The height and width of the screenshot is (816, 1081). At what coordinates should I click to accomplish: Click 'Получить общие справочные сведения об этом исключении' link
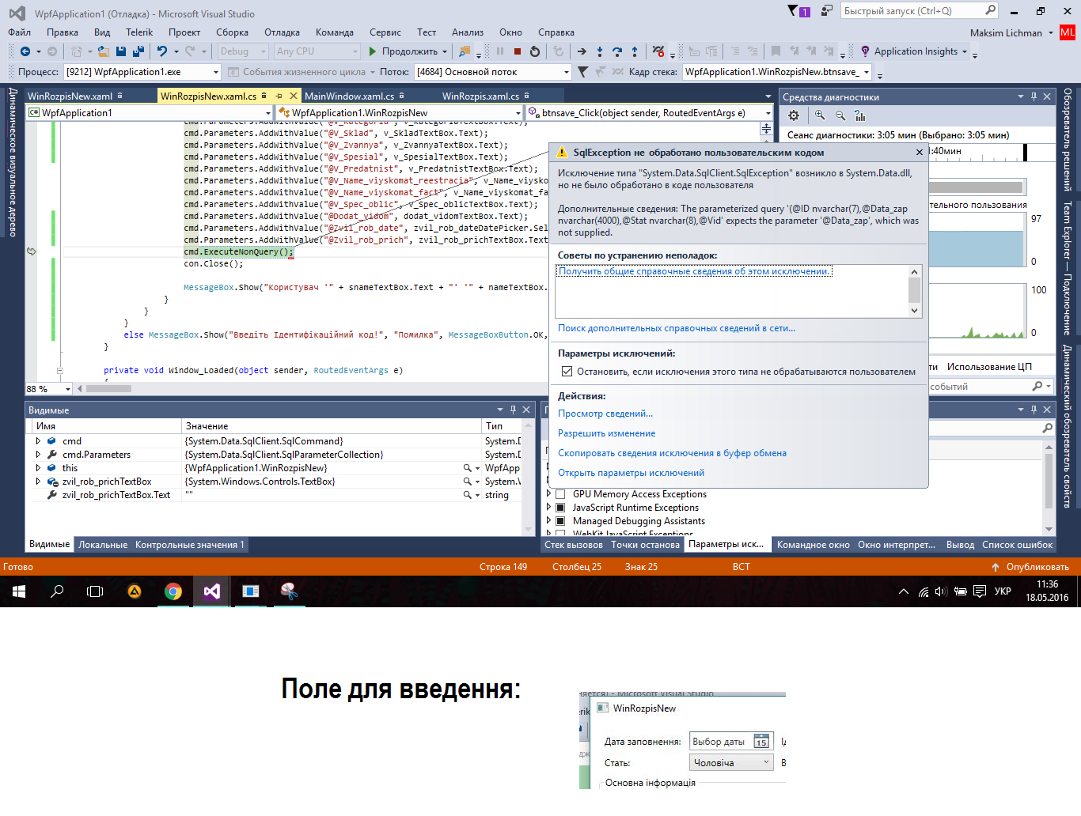[694, 271]
